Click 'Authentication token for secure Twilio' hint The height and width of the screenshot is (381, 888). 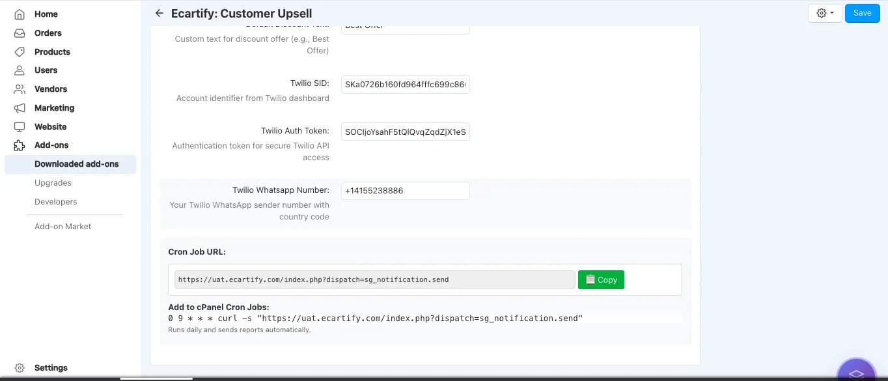click(251, 152)
